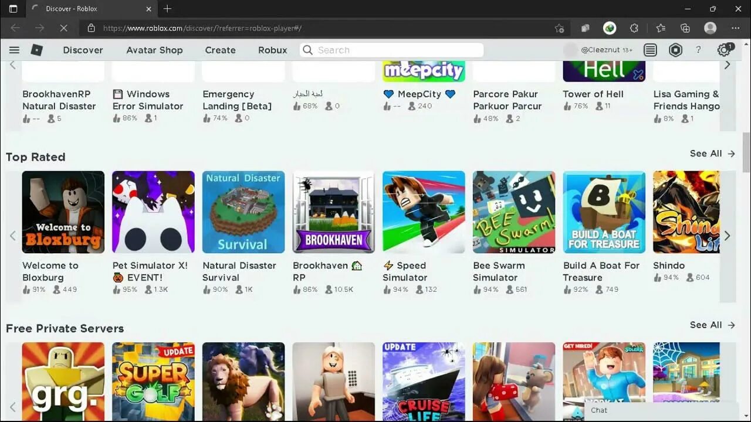
Task: Open Super Golf game thumbnail
Action: pyautogui.click(x=153, y=382)
